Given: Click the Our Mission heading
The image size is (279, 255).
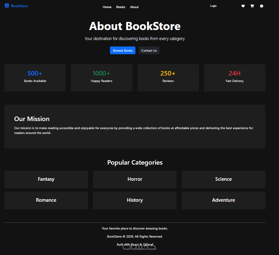Looking at the screenshot, I should 32,119.
